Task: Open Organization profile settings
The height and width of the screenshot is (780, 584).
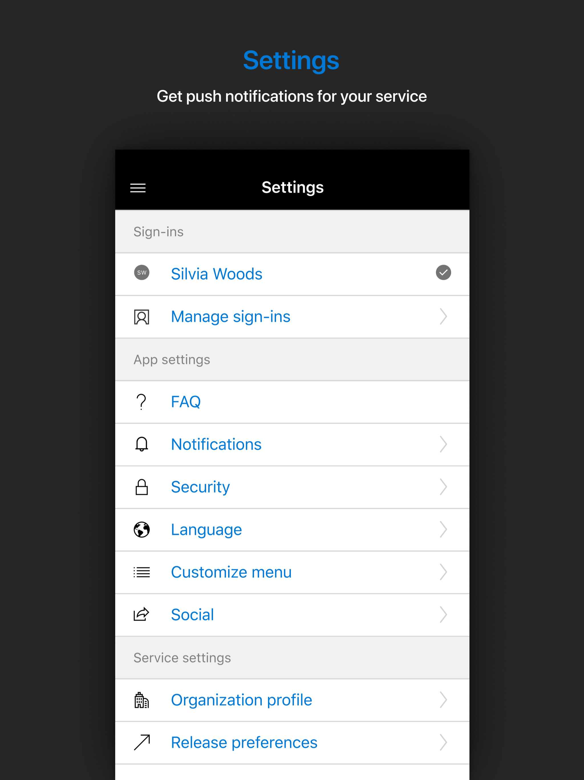Action: tap(241, 700)
